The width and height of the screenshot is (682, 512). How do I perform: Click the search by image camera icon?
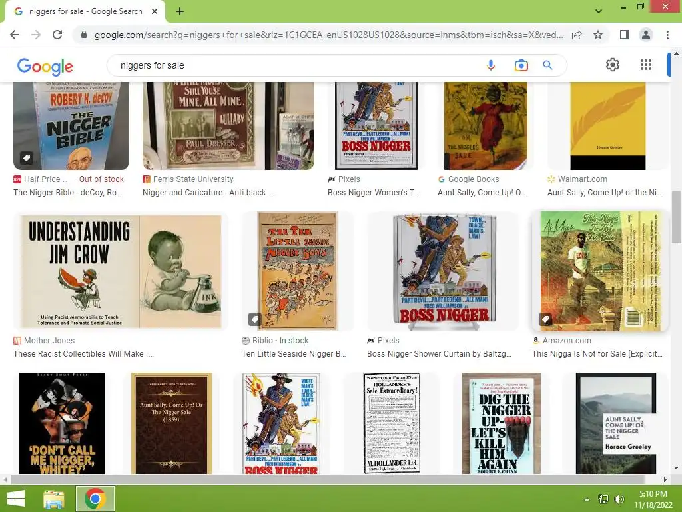[x=521, y=65]
